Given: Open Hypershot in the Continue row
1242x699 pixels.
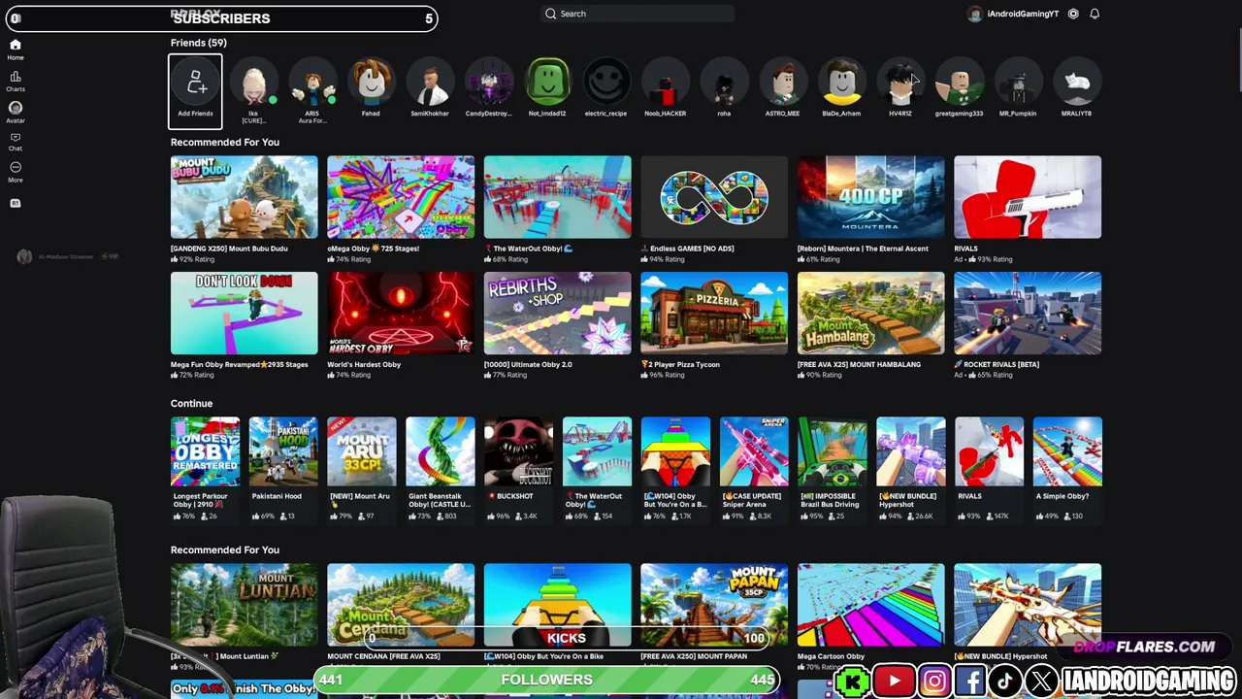Looking at the screenshot, I should (x=910, y=451).
